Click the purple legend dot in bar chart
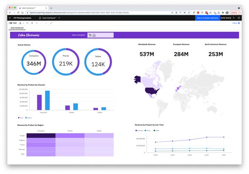The width and height of the screenshot is (249, 174). (19, 118)
